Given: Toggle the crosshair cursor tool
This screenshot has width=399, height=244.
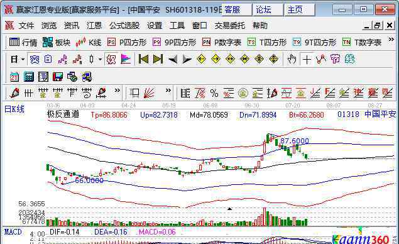Looking at the screenshot, I should pos(307,59).
